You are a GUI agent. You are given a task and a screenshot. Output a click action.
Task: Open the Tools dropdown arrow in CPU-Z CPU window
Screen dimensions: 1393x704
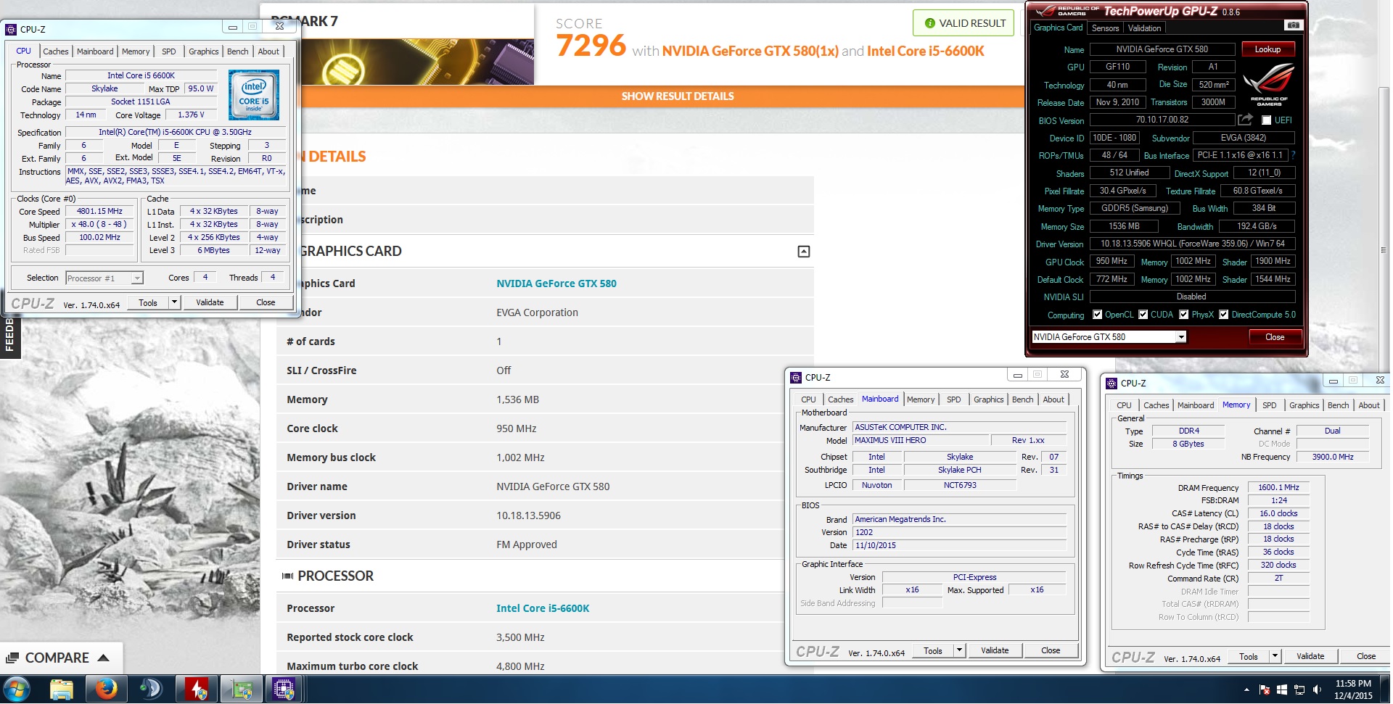pyautogui.click(x=174, y=302)
